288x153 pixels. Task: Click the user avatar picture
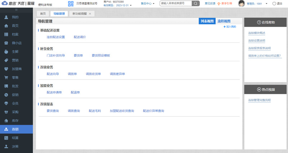click(x=241, y=4)
